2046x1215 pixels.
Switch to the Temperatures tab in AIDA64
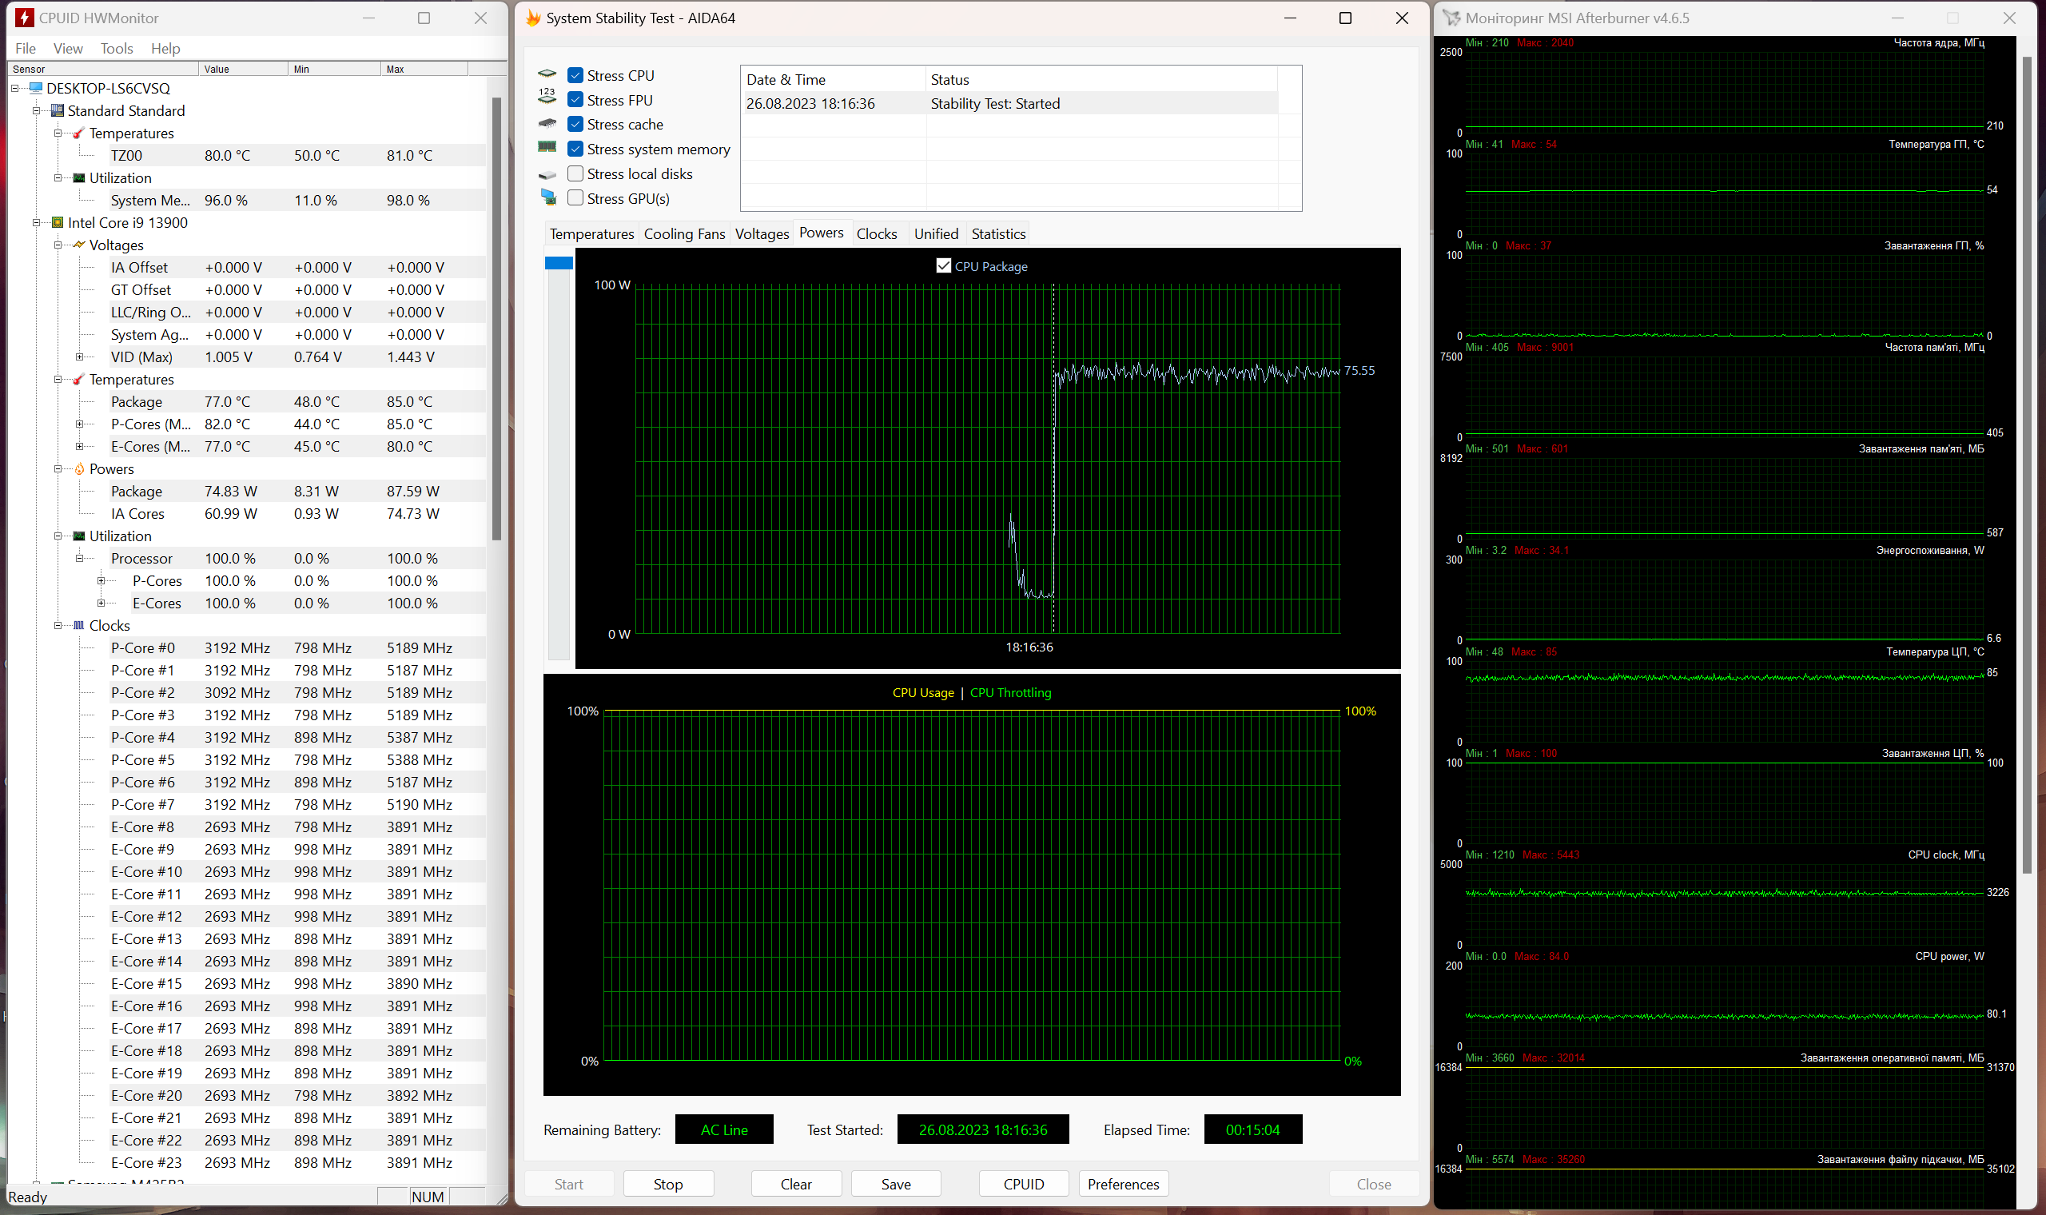(591, 234)
